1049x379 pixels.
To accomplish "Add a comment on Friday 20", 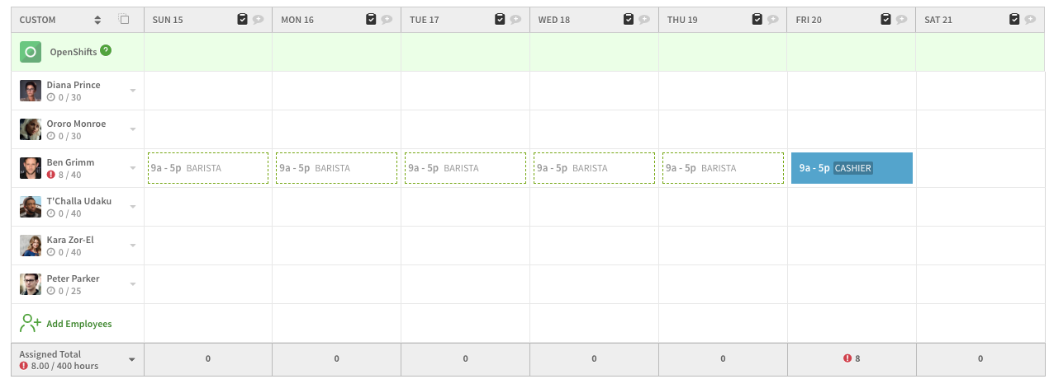I will 902,19.
